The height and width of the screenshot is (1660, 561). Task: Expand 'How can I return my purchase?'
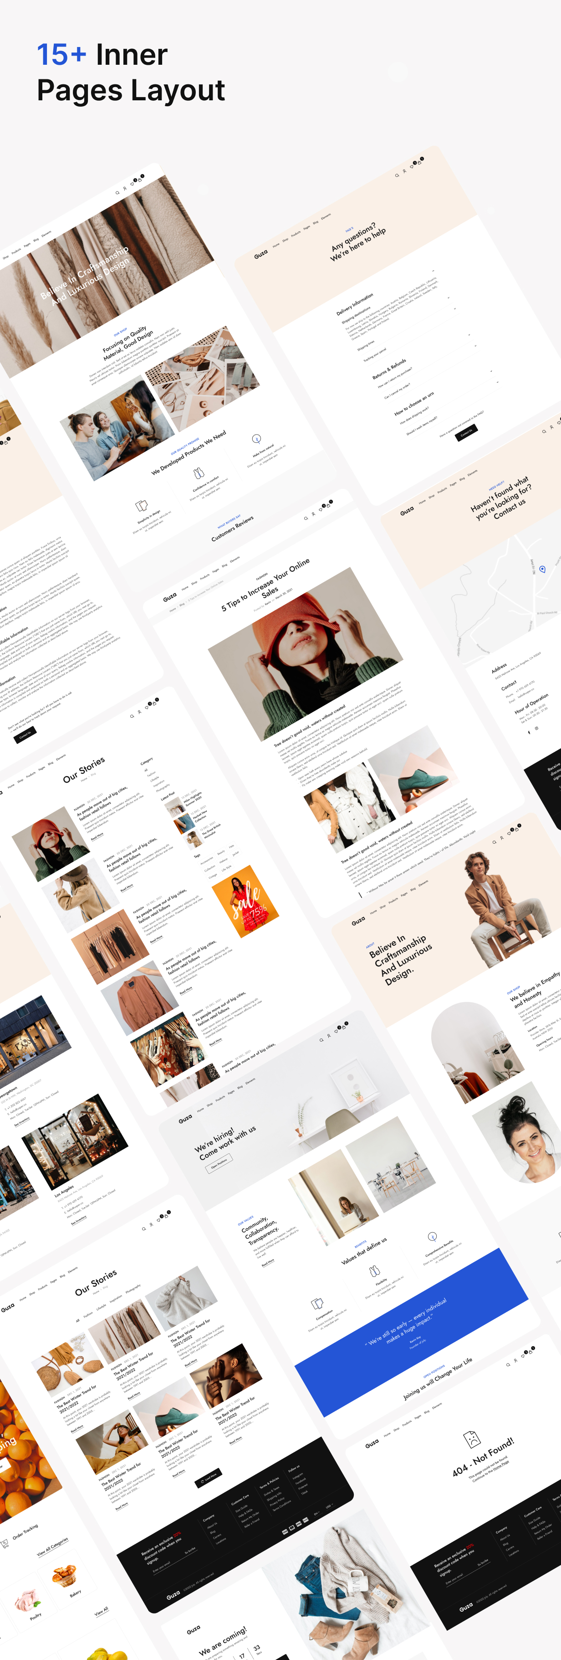click(x=469, y=334)
